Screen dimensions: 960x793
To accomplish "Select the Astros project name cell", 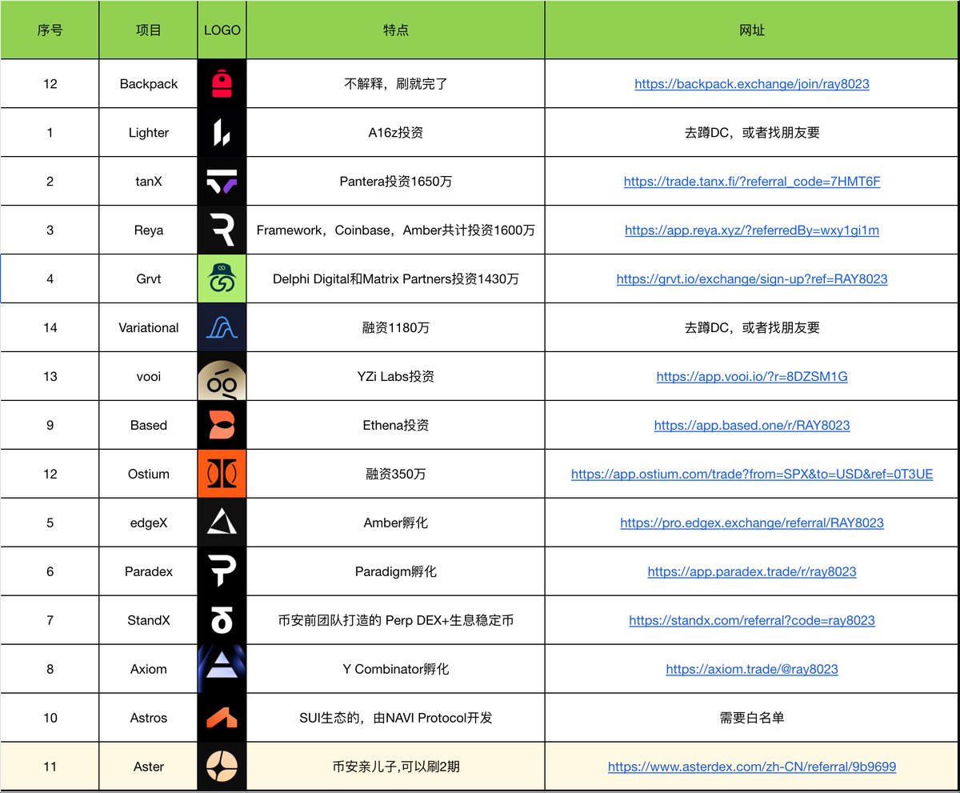I will coord(148,719).
